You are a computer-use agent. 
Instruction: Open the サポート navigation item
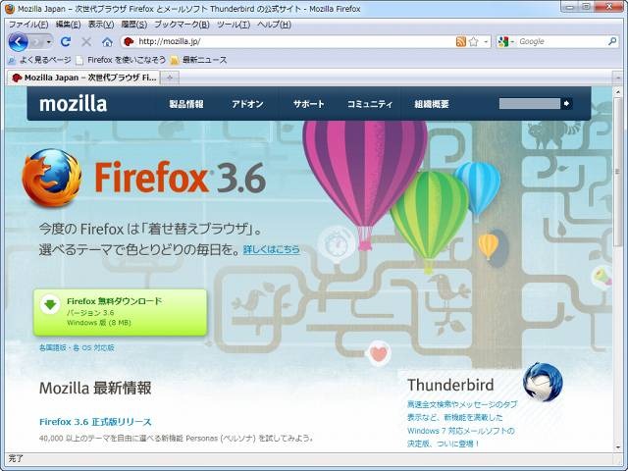point(309,104)
